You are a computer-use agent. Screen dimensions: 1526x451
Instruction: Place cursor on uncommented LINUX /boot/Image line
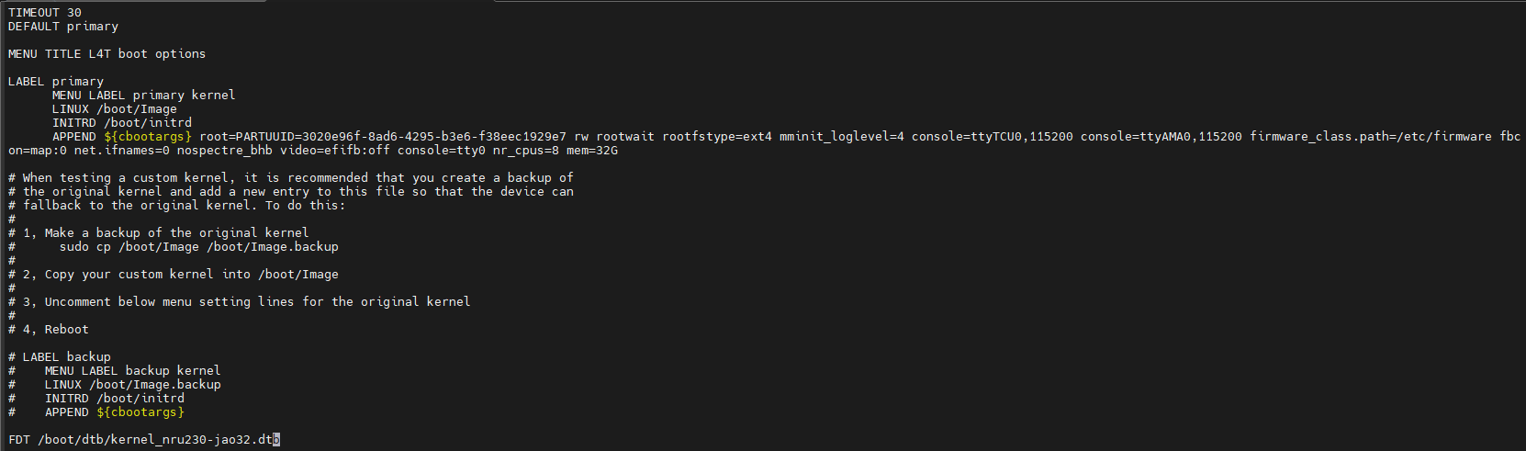click(114, 109)
